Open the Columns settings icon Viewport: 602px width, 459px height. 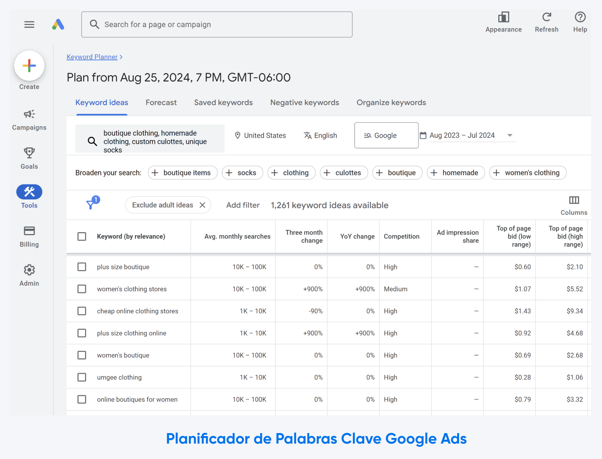[573, 201]
